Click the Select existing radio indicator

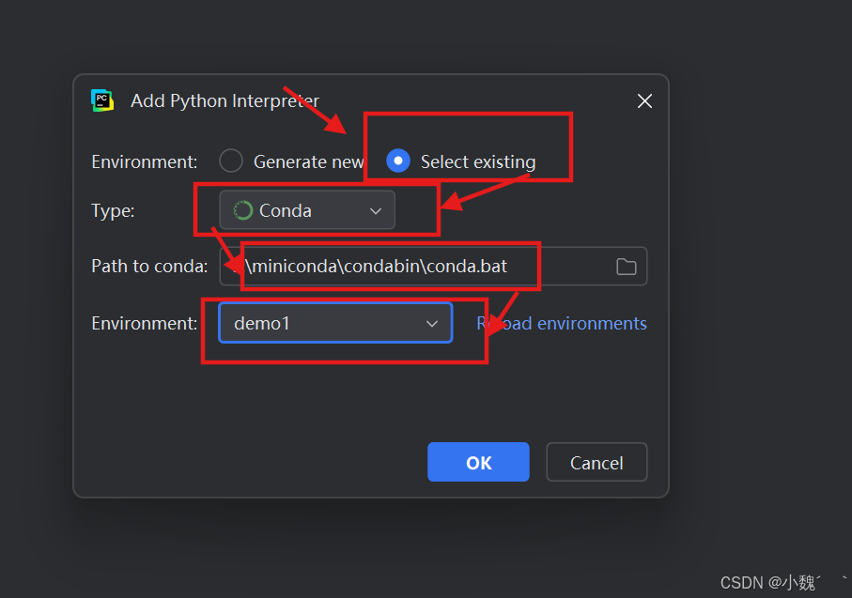[398, 161]
